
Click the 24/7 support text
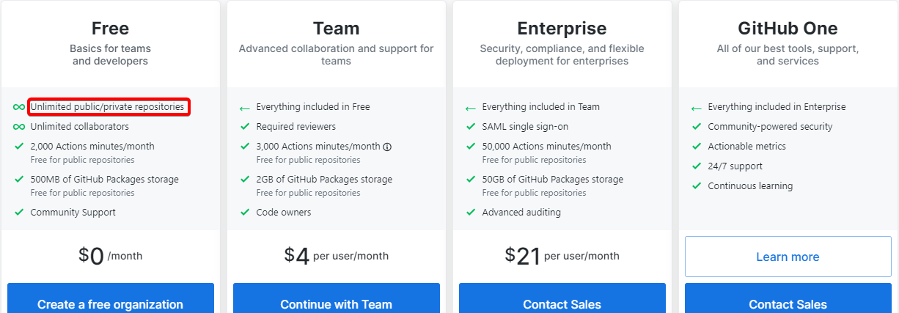[x=735, y=166]
